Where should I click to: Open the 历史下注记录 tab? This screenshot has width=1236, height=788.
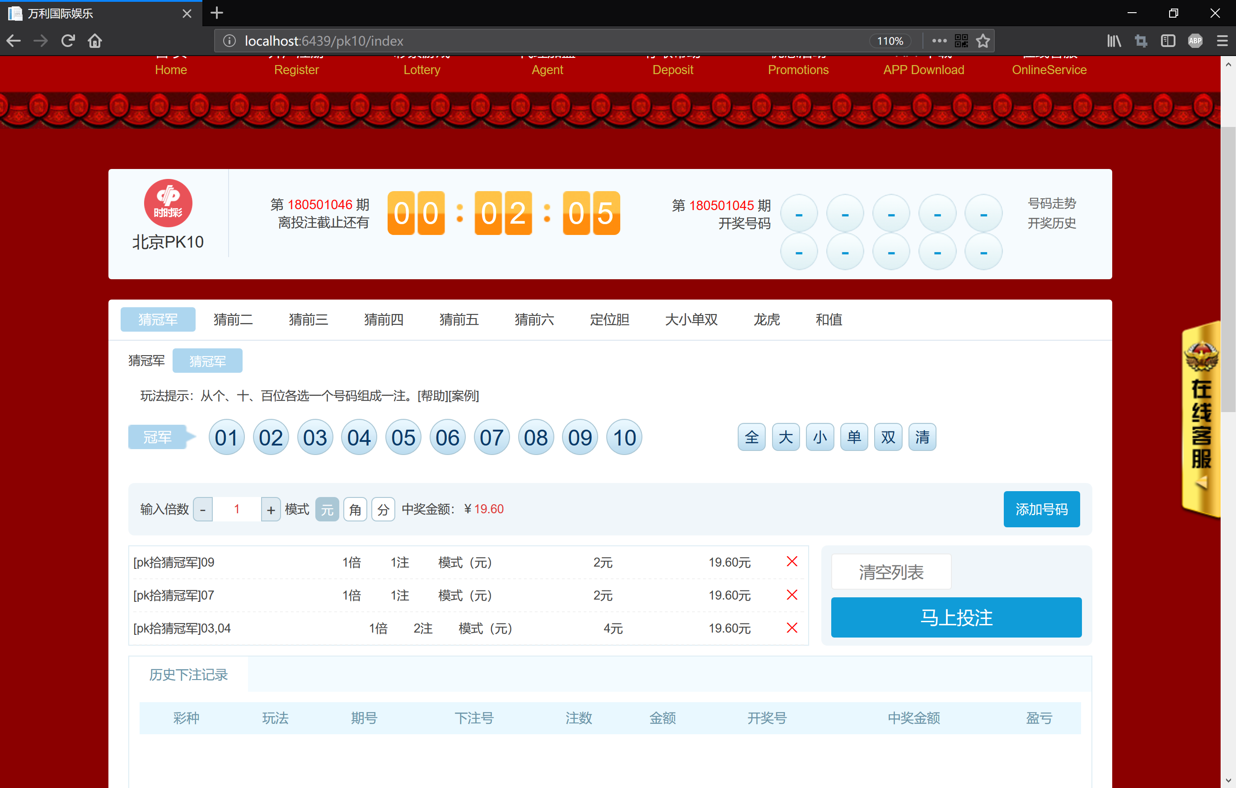point(188,675)
